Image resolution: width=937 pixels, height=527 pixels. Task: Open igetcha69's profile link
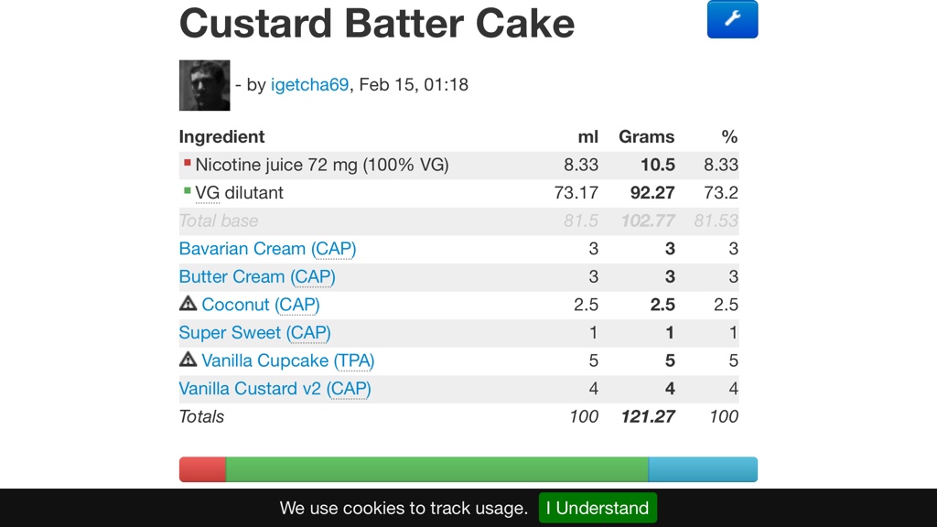pos(309,85)
